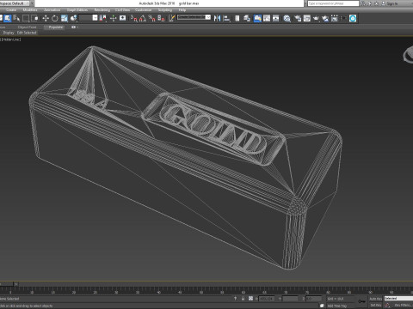Click the Auto Key button
The height and width of the screenshot is (309, 413).
(x=375, y=299)
